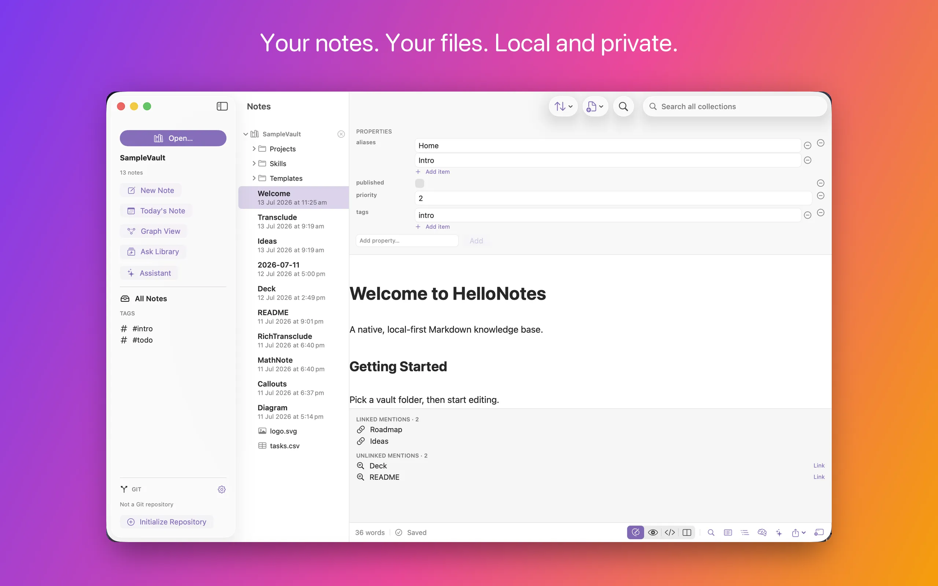Collapse the SampleVault tree root
938x586 pixels.
tap(245, 134)
